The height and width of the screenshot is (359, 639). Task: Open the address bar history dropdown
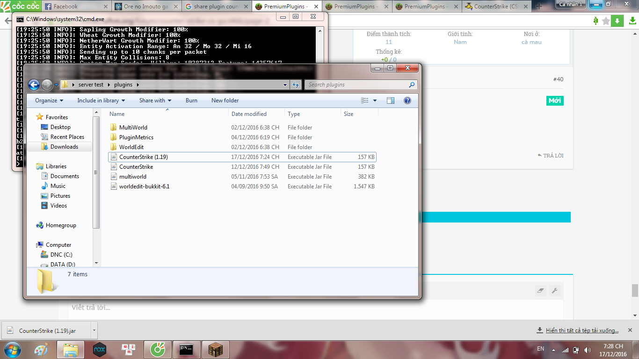tap(285, 85)
